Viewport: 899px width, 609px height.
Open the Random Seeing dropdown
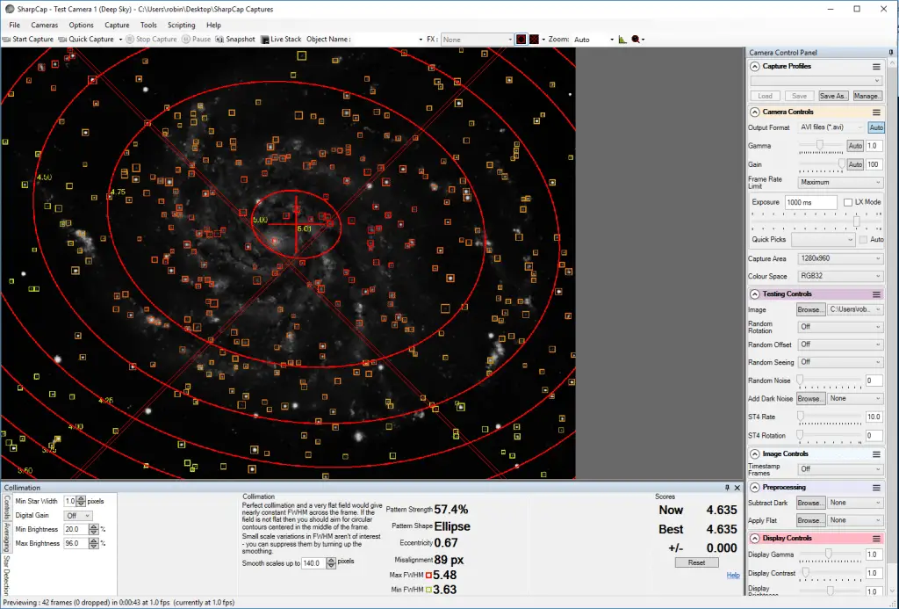[840, 362]
